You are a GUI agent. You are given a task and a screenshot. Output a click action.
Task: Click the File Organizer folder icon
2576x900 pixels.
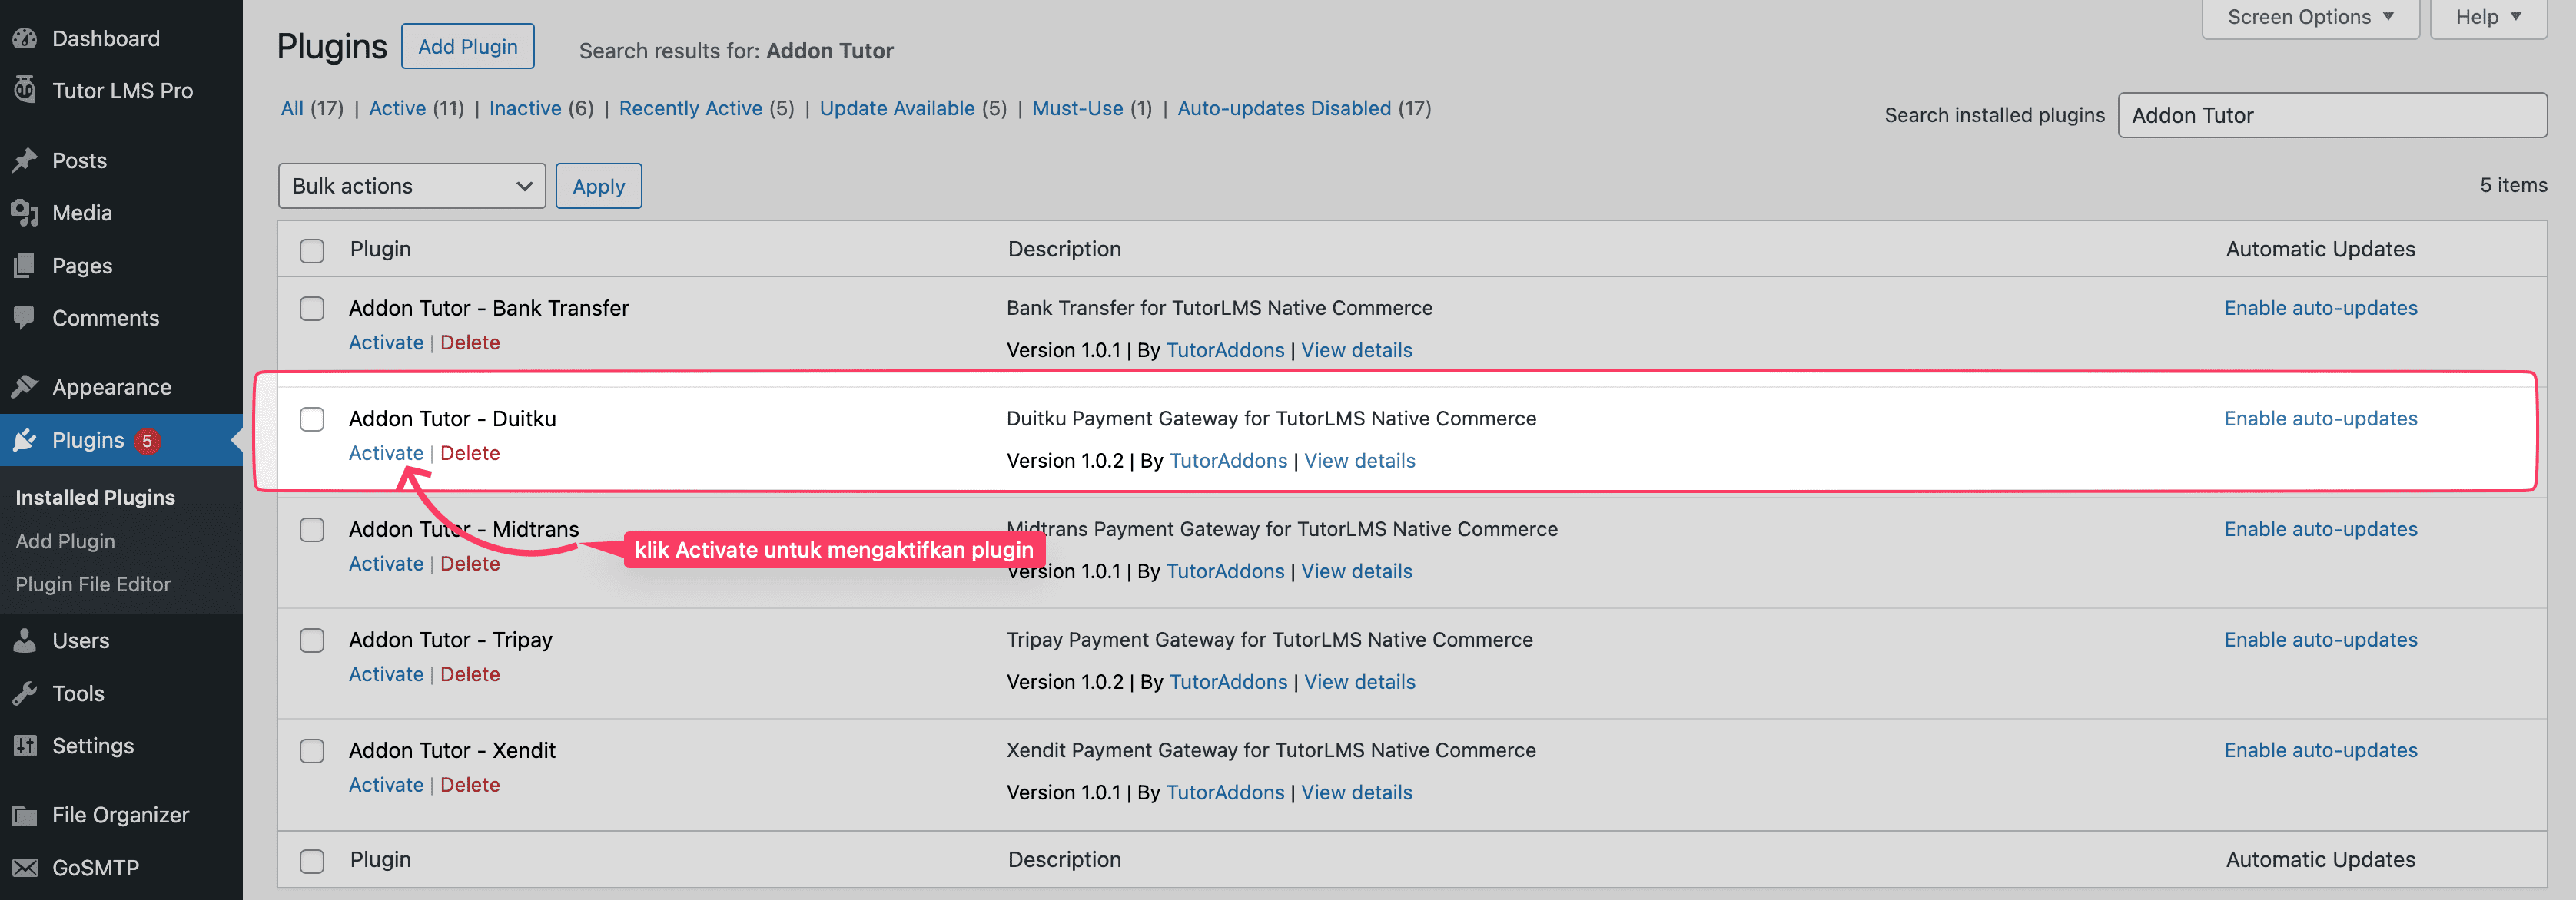(x=25, y=815)
